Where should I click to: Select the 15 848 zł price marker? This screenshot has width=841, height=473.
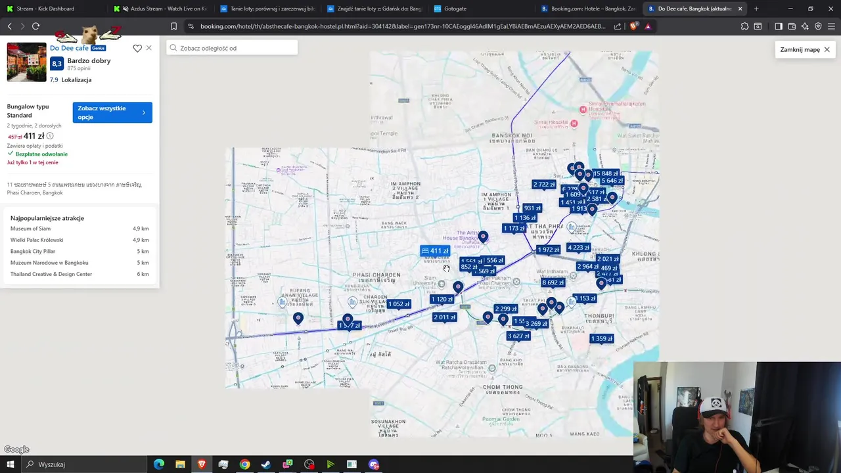click(x=605, y=174)
